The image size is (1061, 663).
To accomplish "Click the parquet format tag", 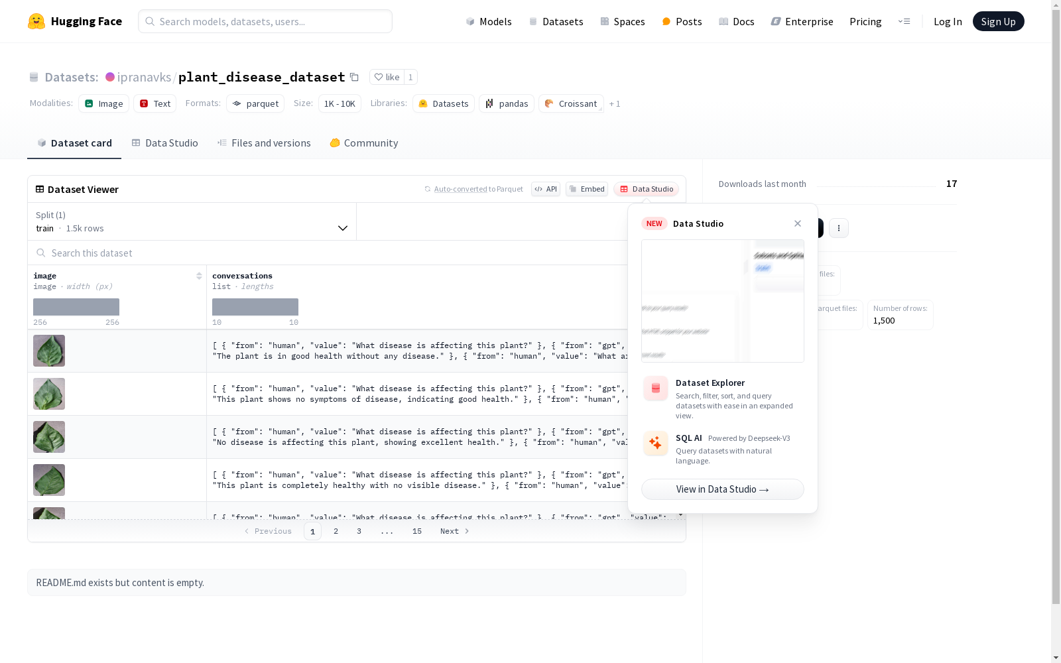I will pos(255,103).
